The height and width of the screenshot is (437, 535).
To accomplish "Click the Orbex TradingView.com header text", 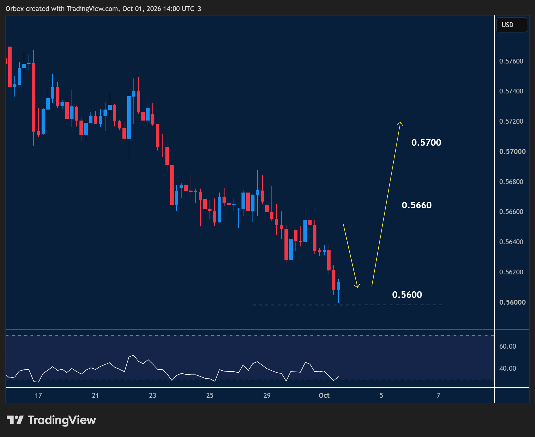I will (x=103, y=9).
